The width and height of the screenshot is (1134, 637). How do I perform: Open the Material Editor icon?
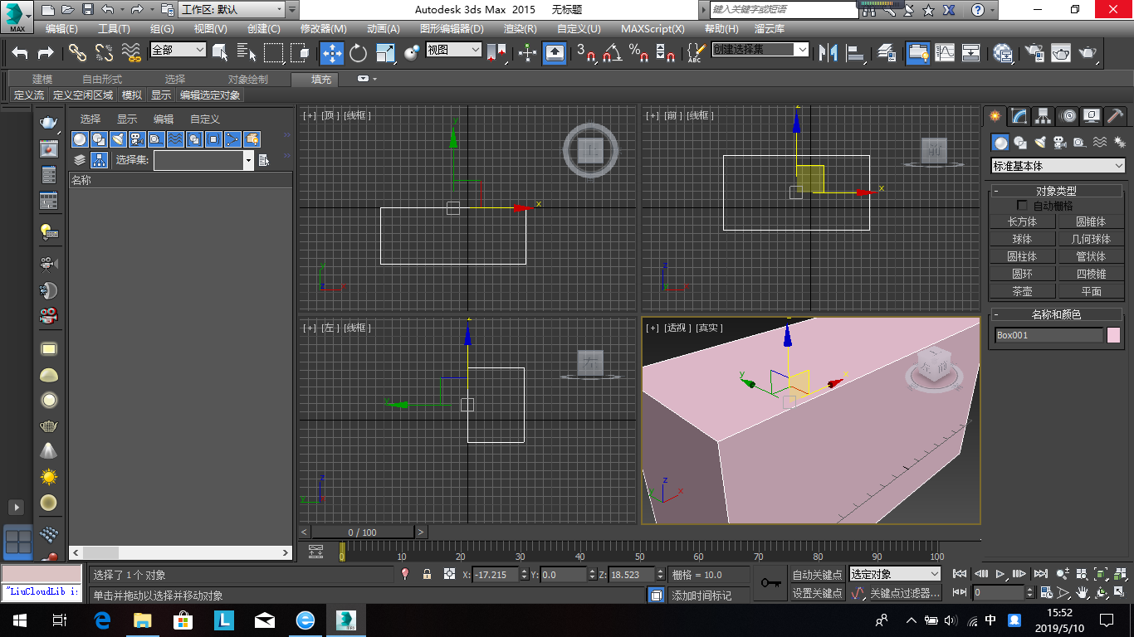tap(1003, 53)
